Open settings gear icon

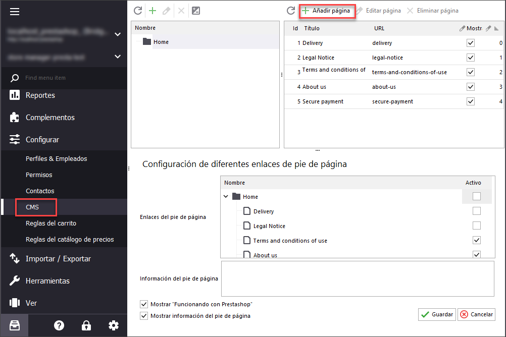[x=114, y=325]
